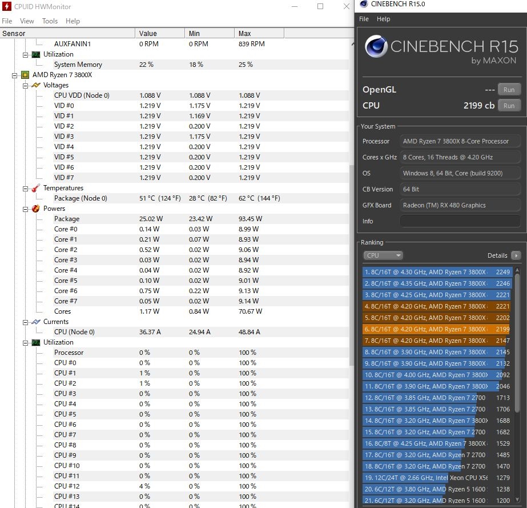Click the Min column header
The width and height of the screenshot is (527, 508).
coord(210,33)
